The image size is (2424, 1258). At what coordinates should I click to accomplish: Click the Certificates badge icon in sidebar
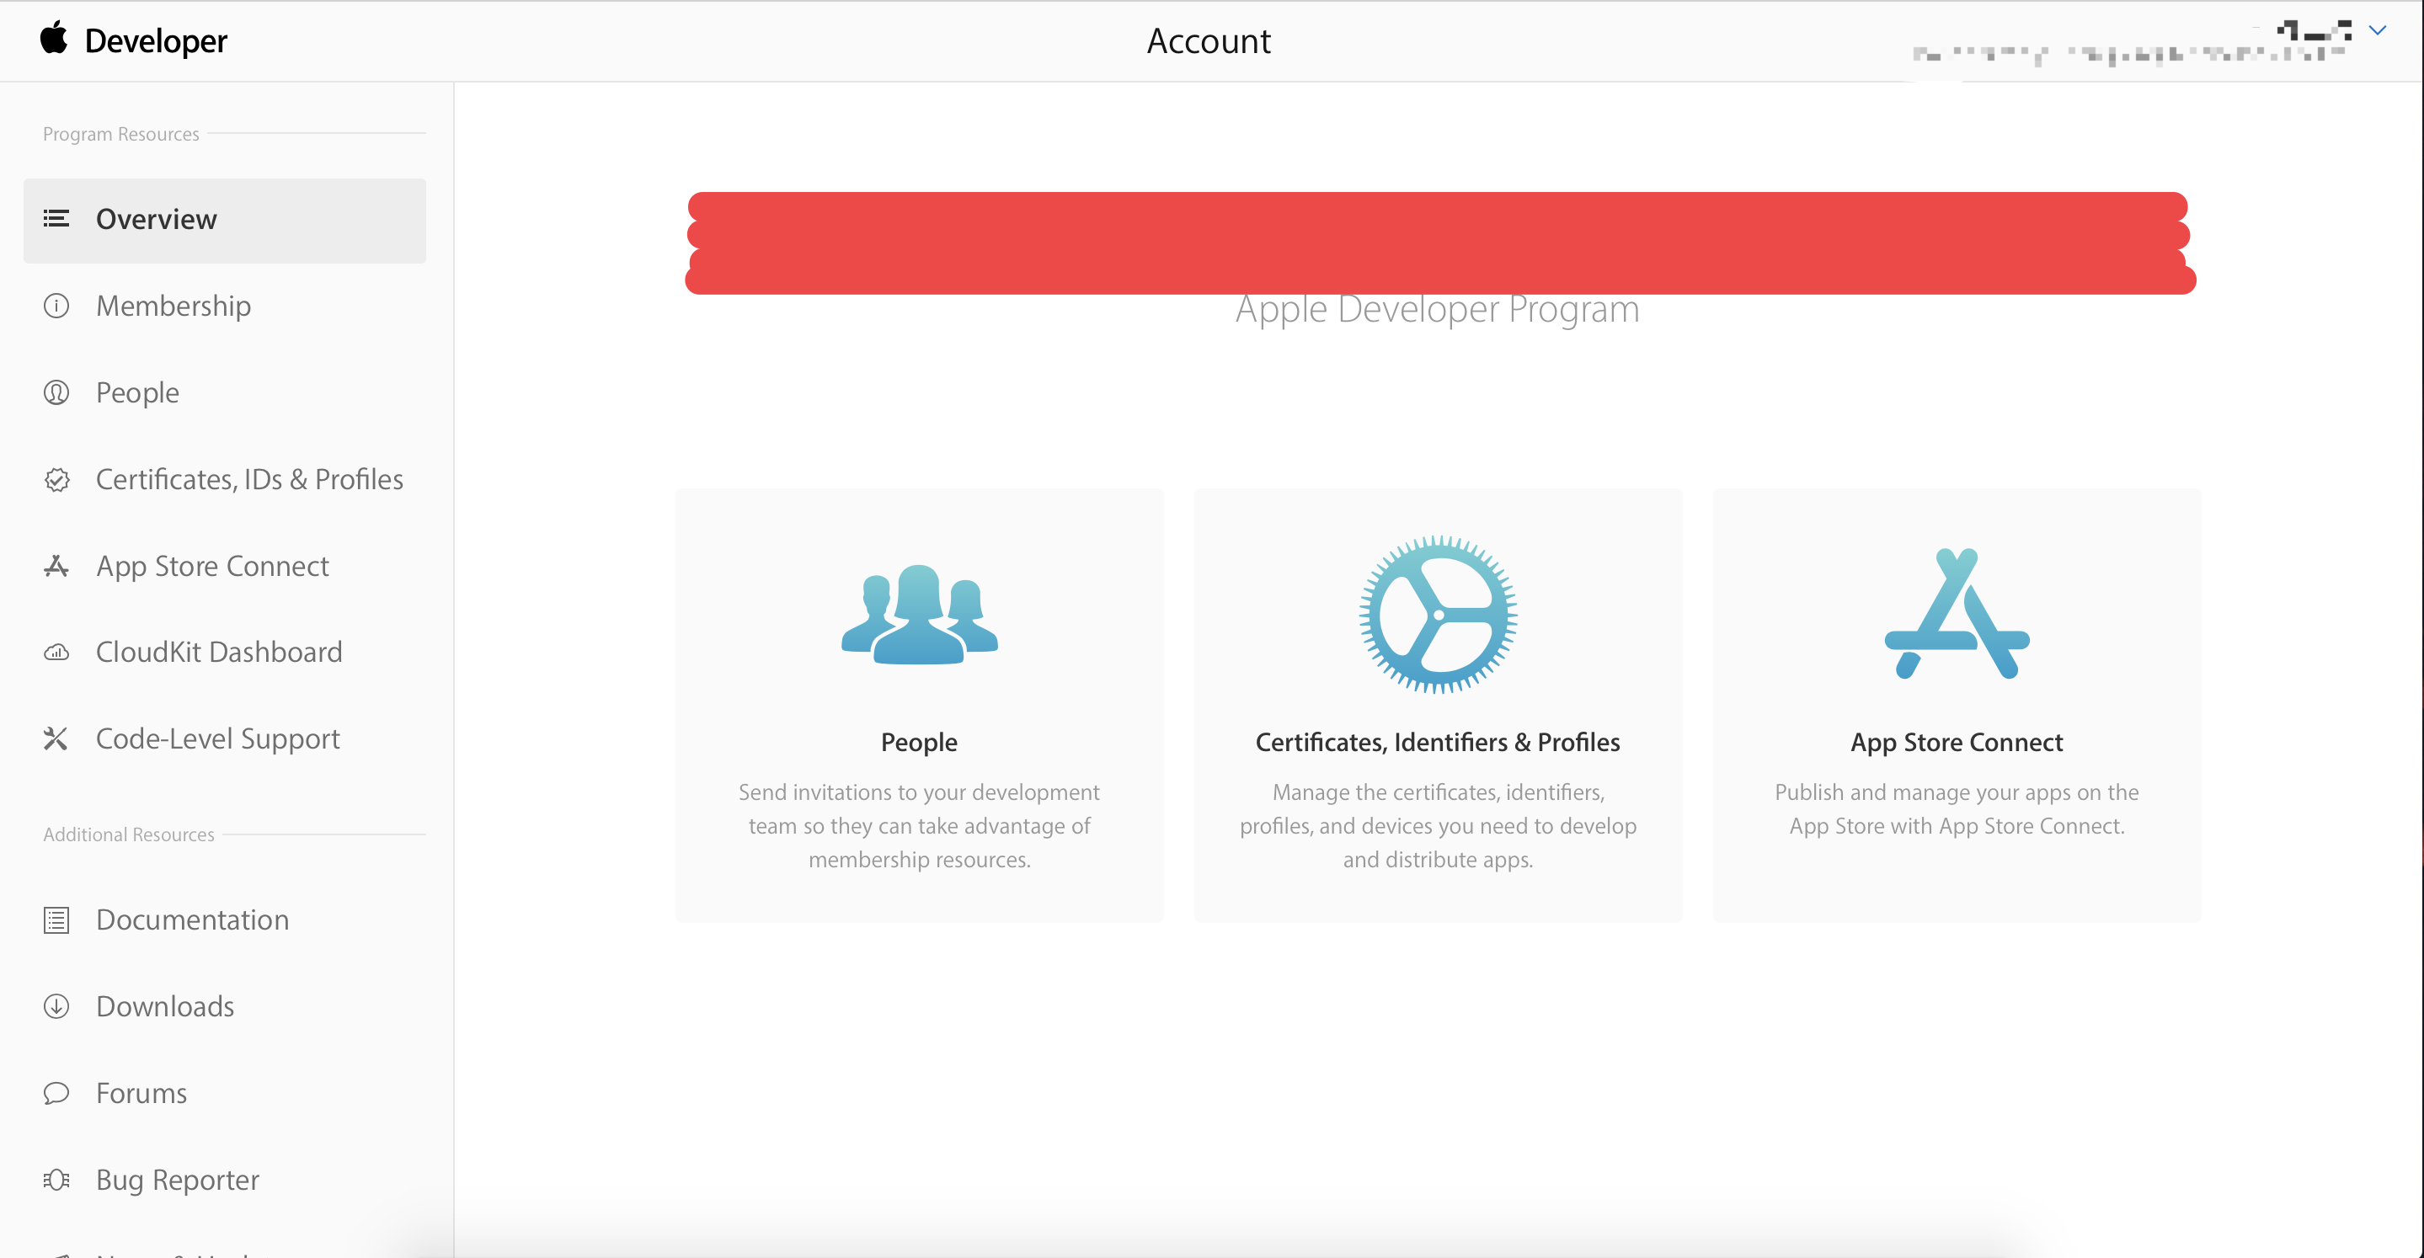(x=56, y=480)
